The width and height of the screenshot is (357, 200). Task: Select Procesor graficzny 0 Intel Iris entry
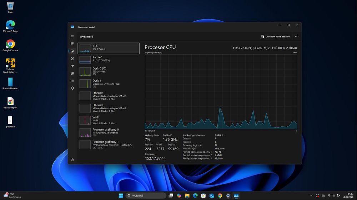coord(109,132)
